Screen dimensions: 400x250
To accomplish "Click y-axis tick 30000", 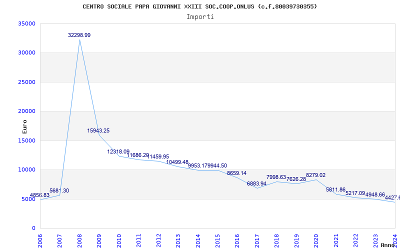I will (26, 53).
